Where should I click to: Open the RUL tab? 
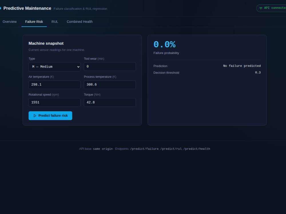[x=55, y=22]
